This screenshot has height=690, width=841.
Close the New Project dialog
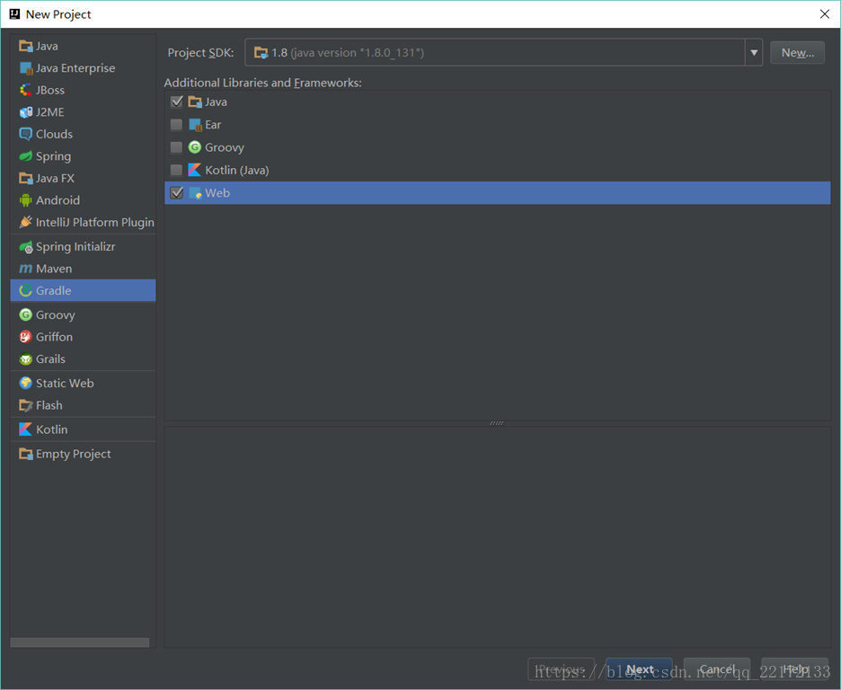(824, 14)
